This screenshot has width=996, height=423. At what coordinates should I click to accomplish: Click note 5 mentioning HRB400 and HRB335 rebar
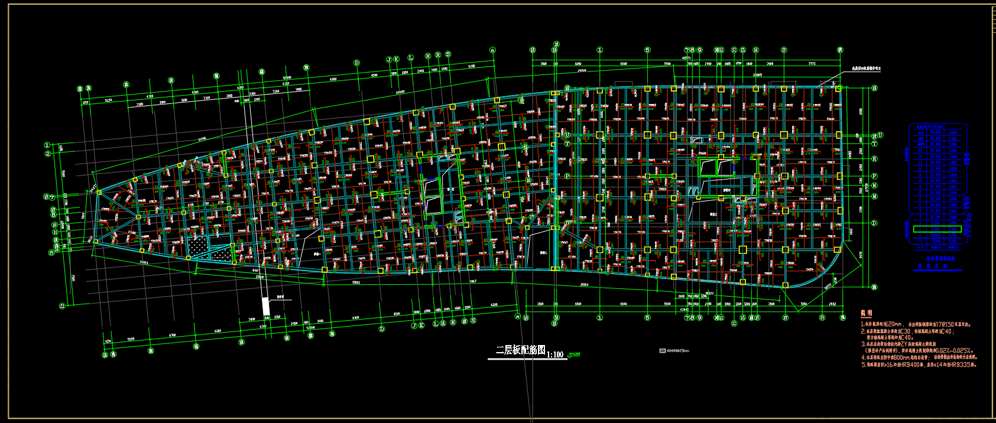(x=919, y=365)
